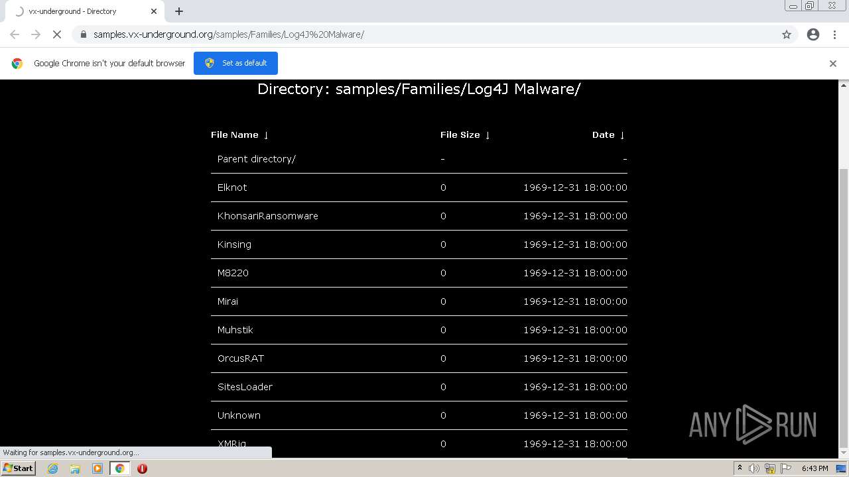
Task: Click the page vertical scrollbar
Action: 844,308
